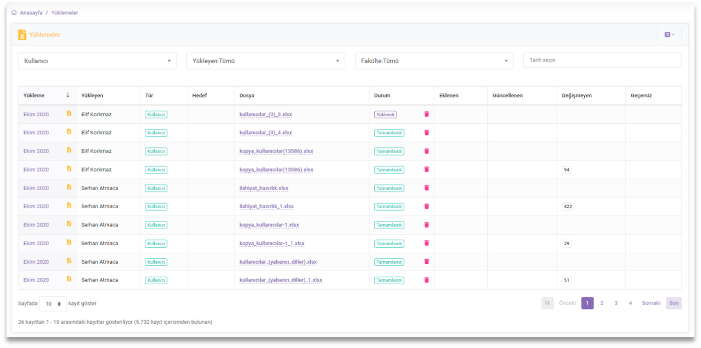Delete the kopya_kullanıcılar-1_1.xlsx upload
Image resolution: width=701 pixels, height=348 pixels.
(x=426, y=243)
